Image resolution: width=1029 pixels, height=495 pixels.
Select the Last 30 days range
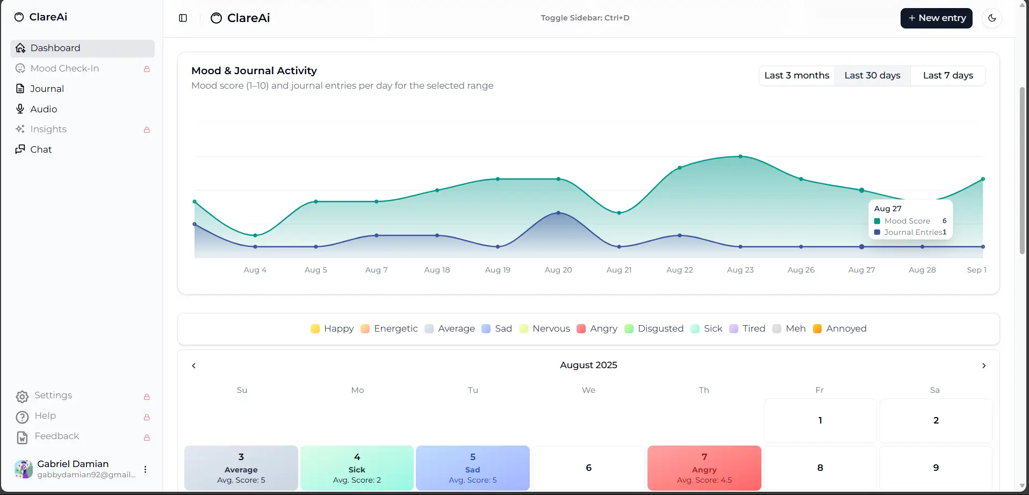click(x=872, y=75)
